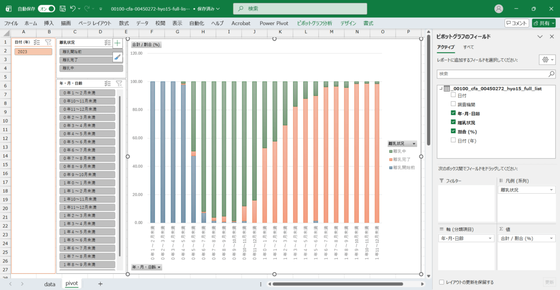Toggle the 自動保存 switch
This screenshot has height=290, width=560.
[46, 8]
